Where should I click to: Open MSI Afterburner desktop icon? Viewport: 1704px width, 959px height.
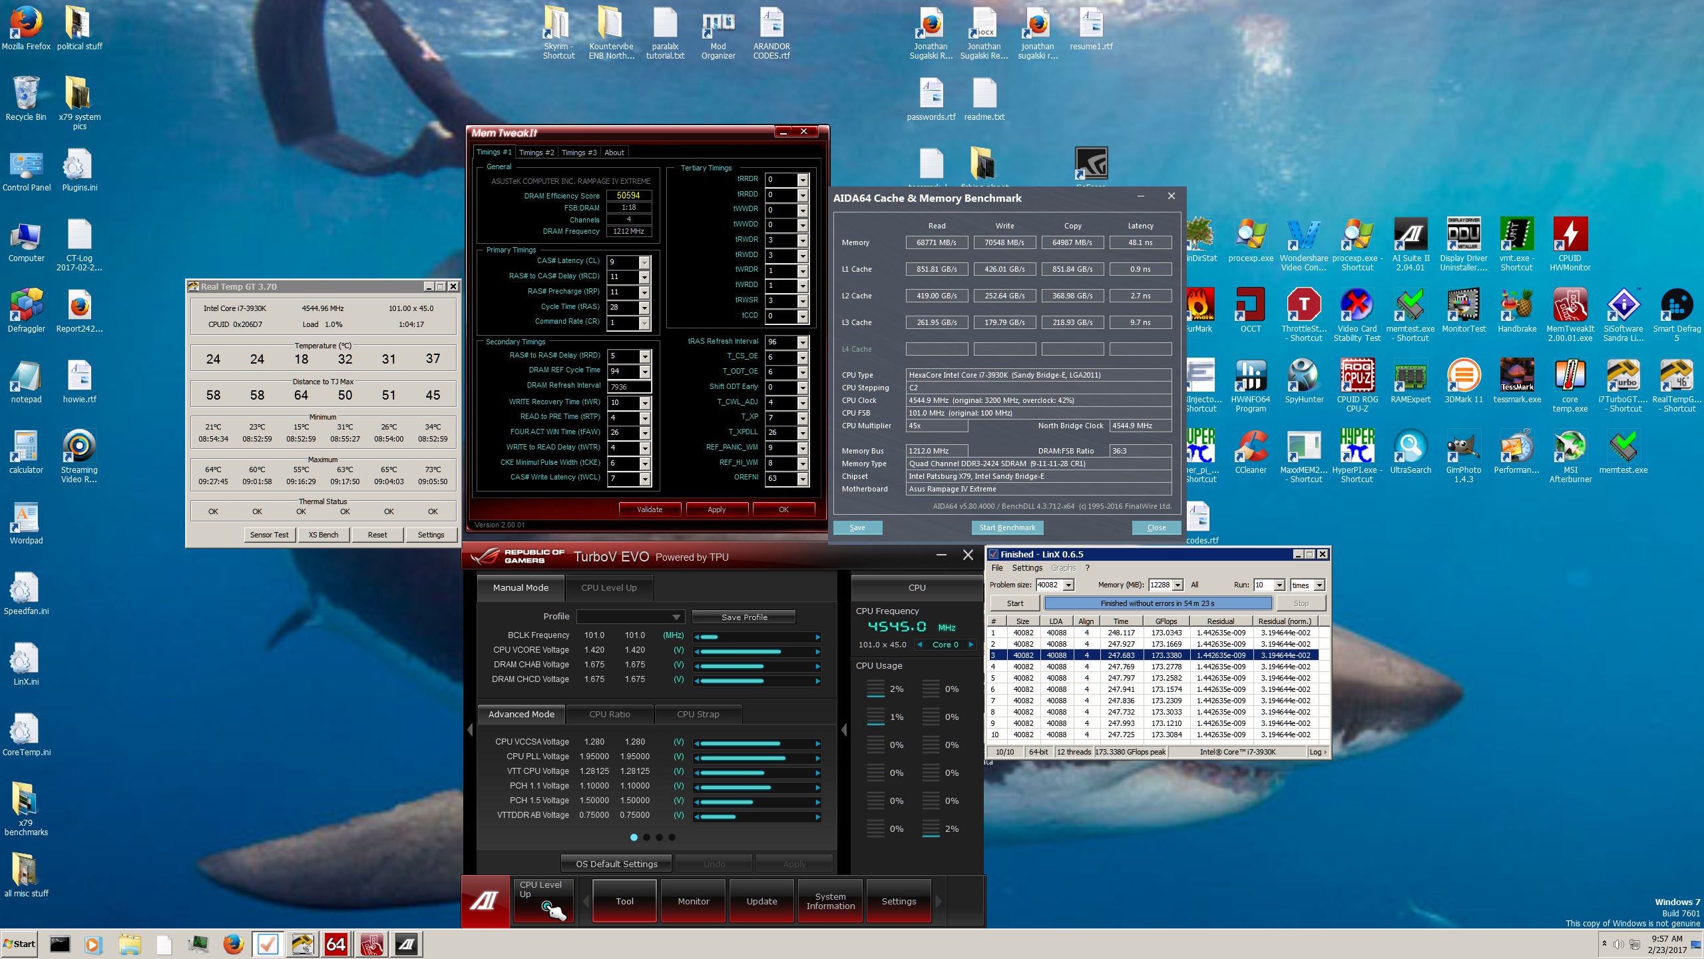pyautogui.click(x=1570, y=456)
